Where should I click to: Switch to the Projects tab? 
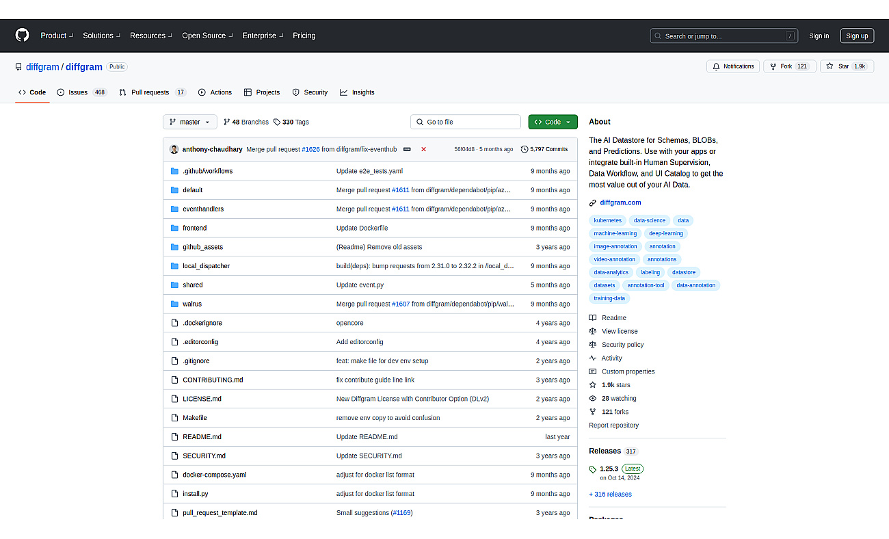point(262,92)
